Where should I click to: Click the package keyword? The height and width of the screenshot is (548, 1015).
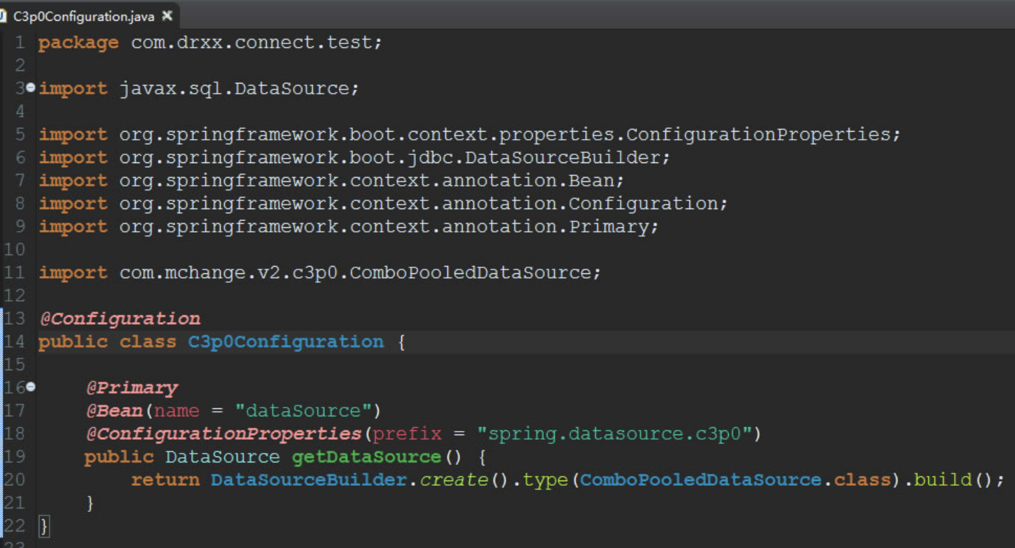click(78, 43)
